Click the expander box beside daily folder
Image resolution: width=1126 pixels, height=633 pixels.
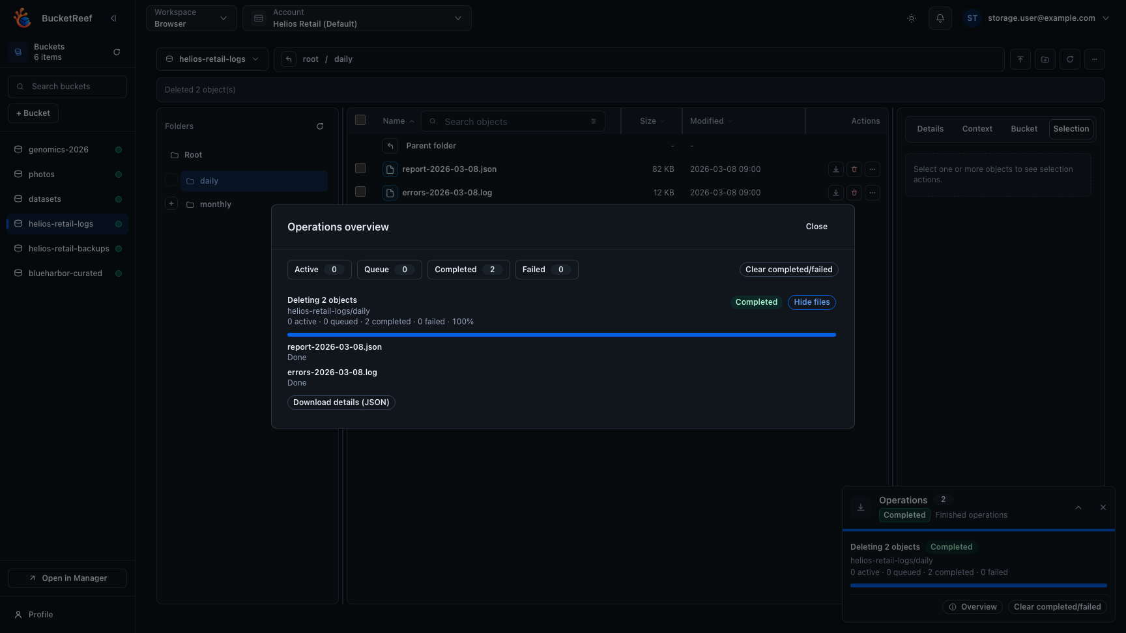(x=171, y=180)
